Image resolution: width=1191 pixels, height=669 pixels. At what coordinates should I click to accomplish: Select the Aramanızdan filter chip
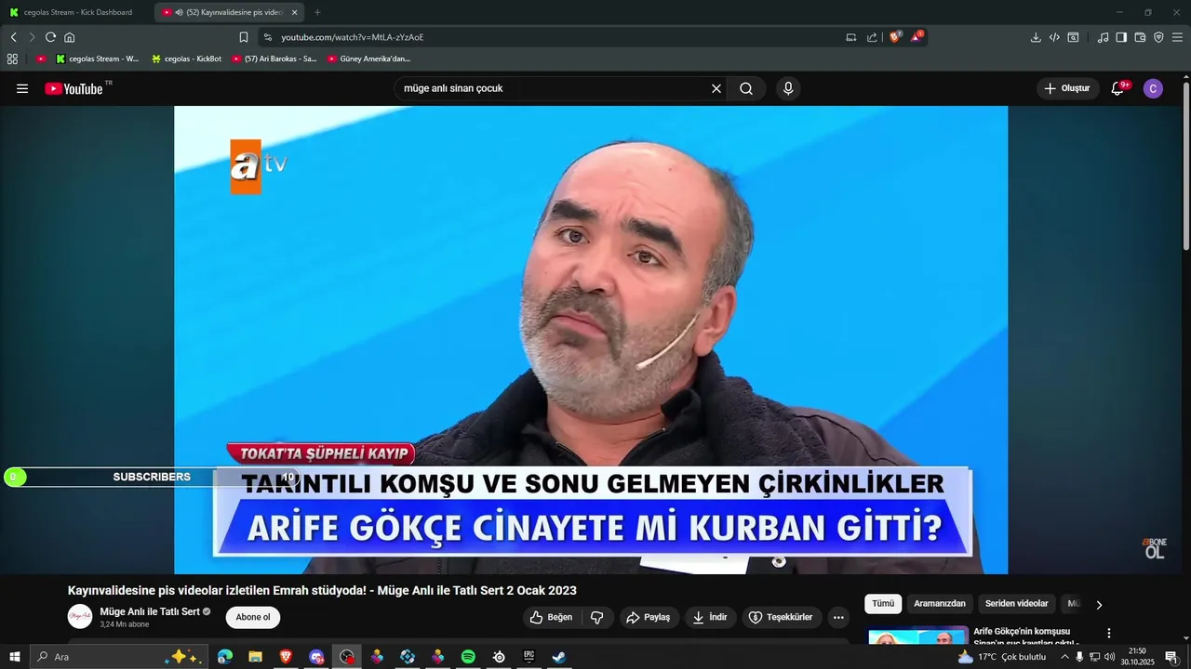click(940, 604)
